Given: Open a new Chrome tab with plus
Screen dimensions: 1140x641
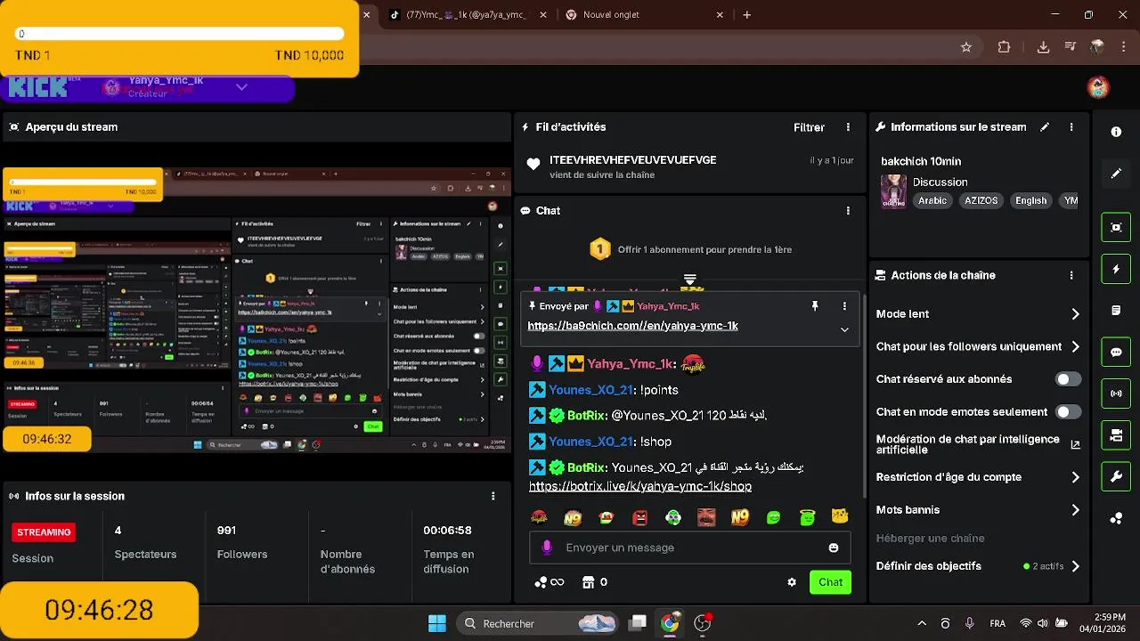Looking at the screenshot, I should pyautogui.click(x=747, y=15).
